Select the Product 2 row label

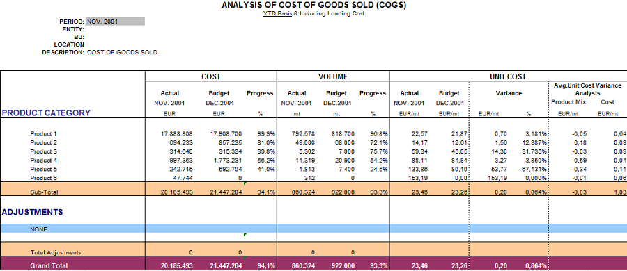click(x=41, y=143)
